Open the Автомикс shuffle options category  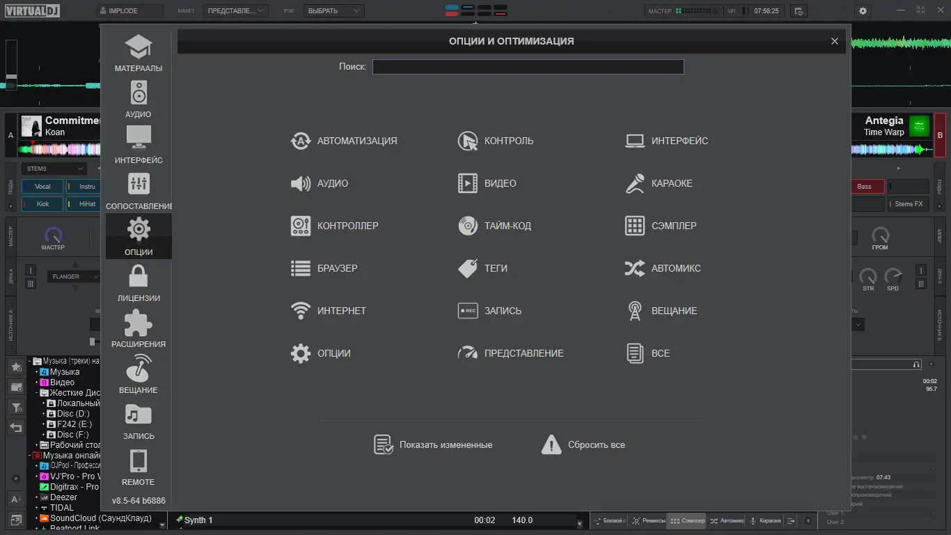coord(663,268)
